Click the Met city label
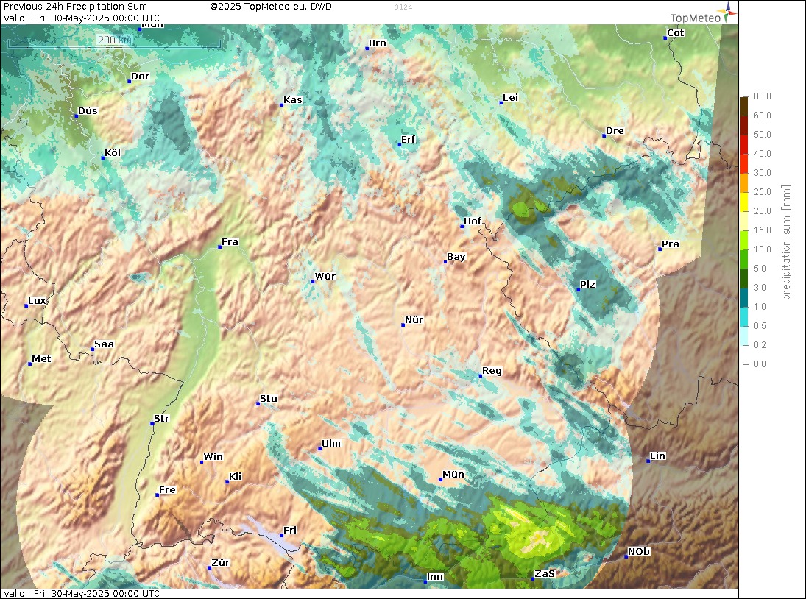 pos(41,358)
